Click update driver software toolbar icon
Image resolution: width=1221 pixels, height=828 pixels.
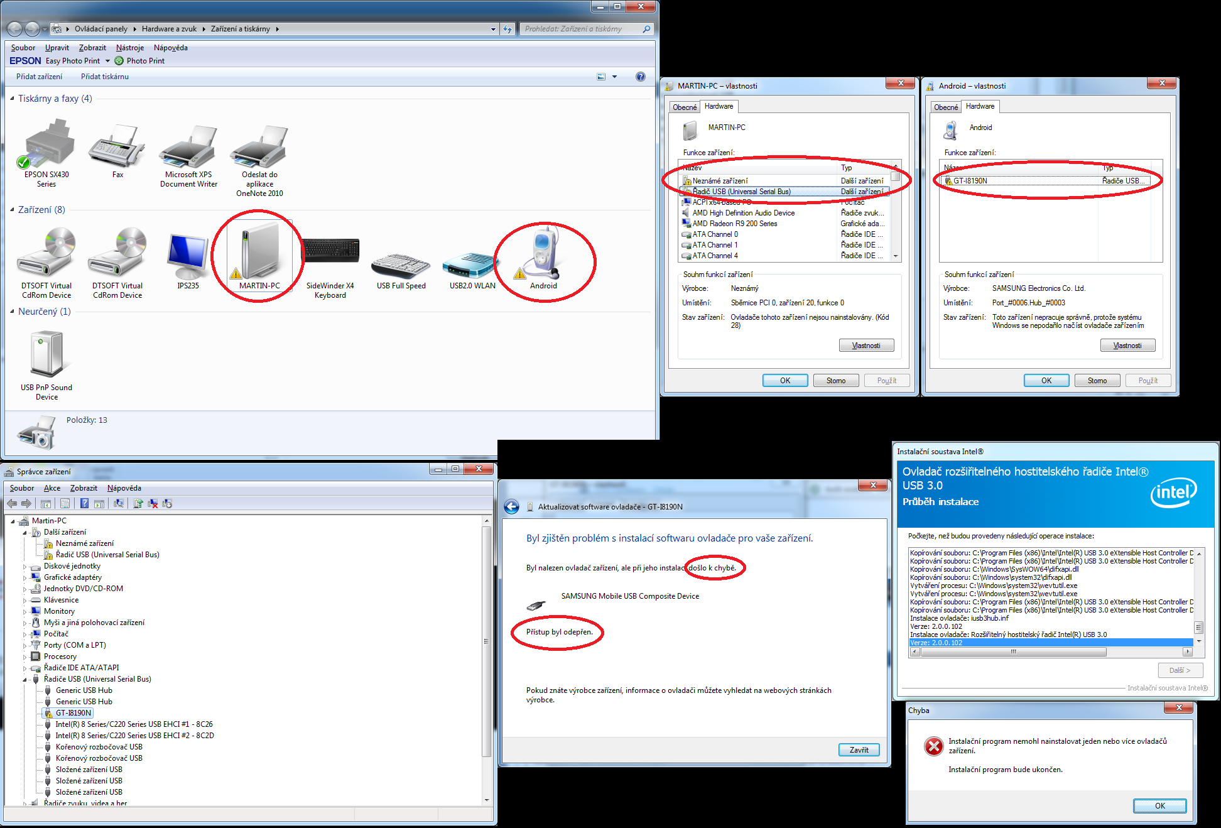[x=138, y=503]
